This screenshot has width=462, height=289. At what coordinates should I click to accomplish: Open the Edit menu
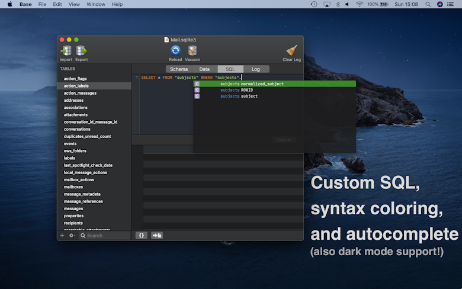[57, 4]
